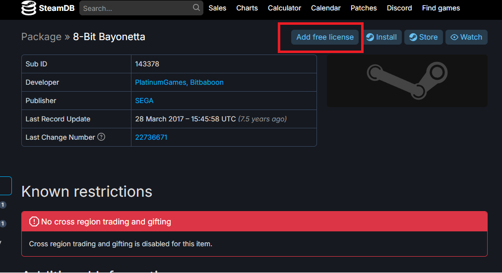Click the 8-Bit Bayonetta page title

(109, 37)
